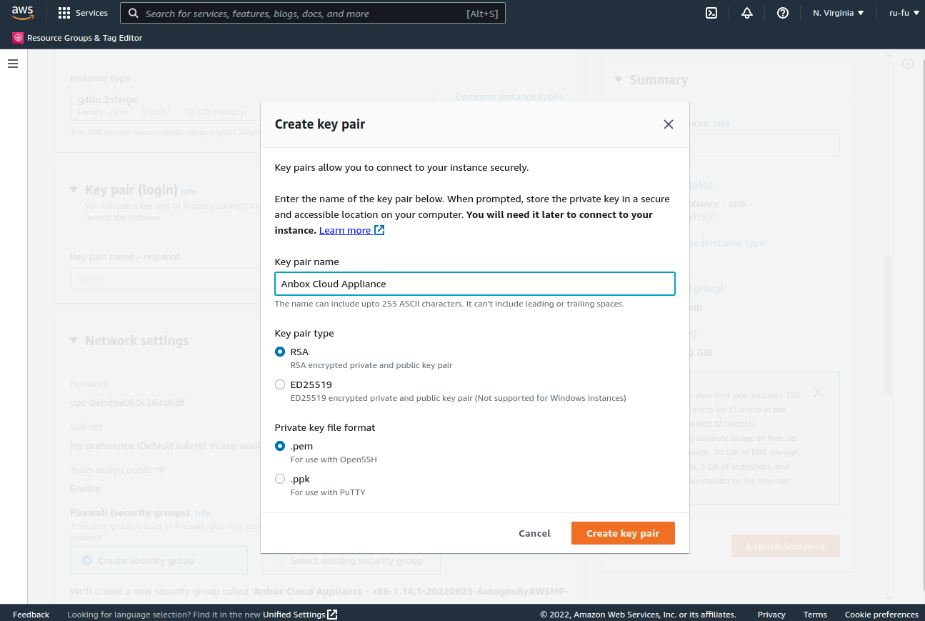Launch AWS CloudShell from the top bar
925x621 pixels.
(711, 12)
